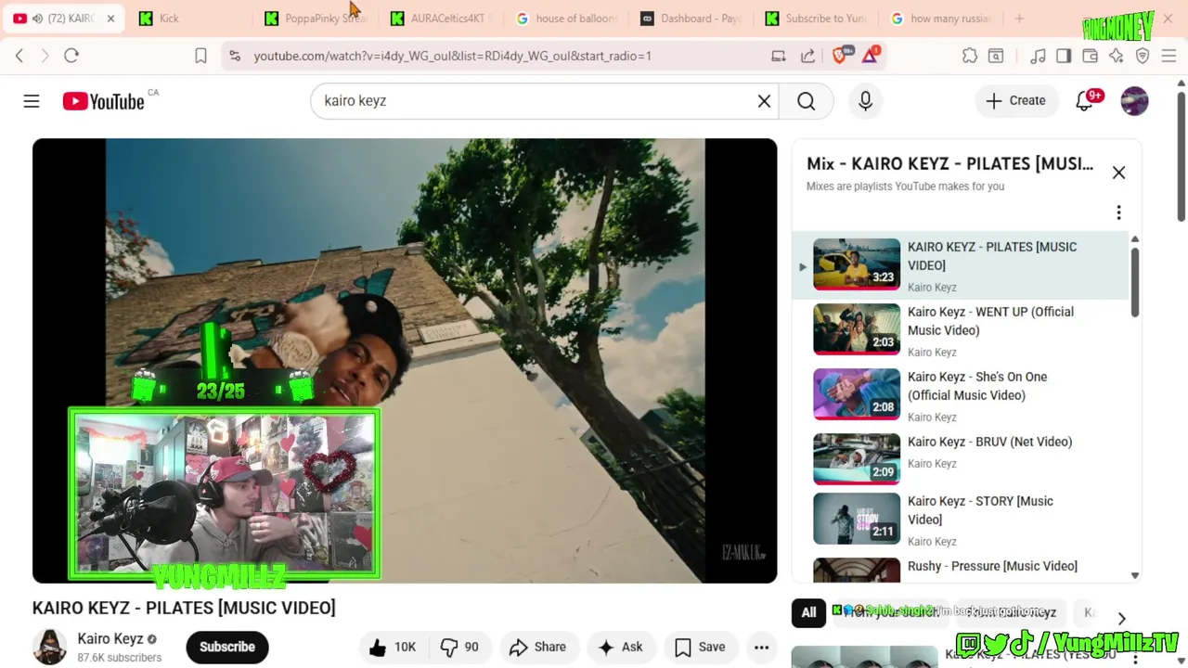Screen dimensions: 1188x668
Task: Go to the YouTube home logo
Action: coord(103,101)
